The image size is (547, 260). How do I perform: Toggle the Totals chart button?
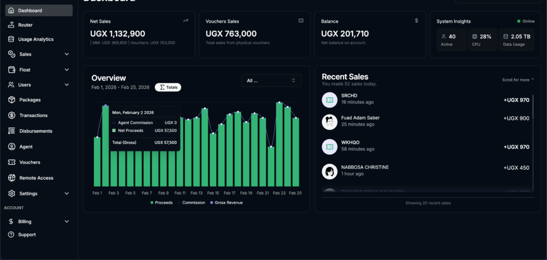tap(168, 88)
